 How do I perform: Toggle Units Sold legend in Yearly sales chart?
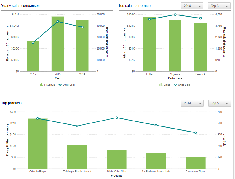66,85
